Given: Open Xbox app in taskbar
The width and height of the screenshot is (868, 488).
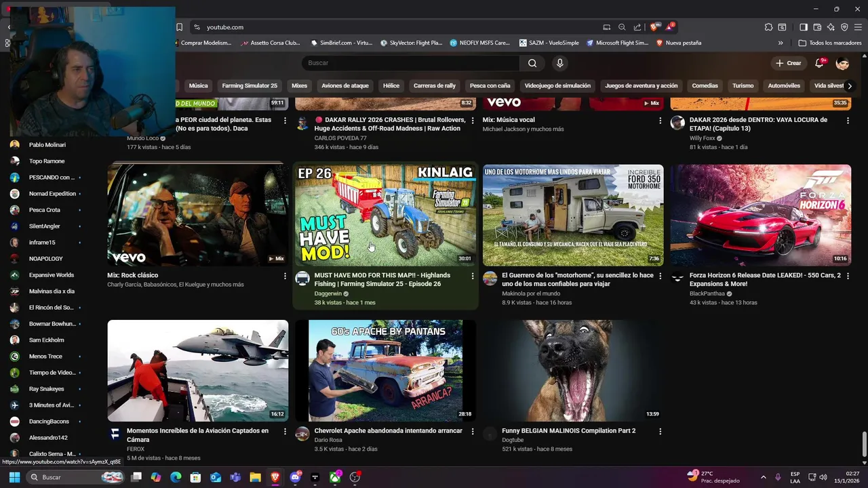Looking at the screenshot, I should pos(335,477).
